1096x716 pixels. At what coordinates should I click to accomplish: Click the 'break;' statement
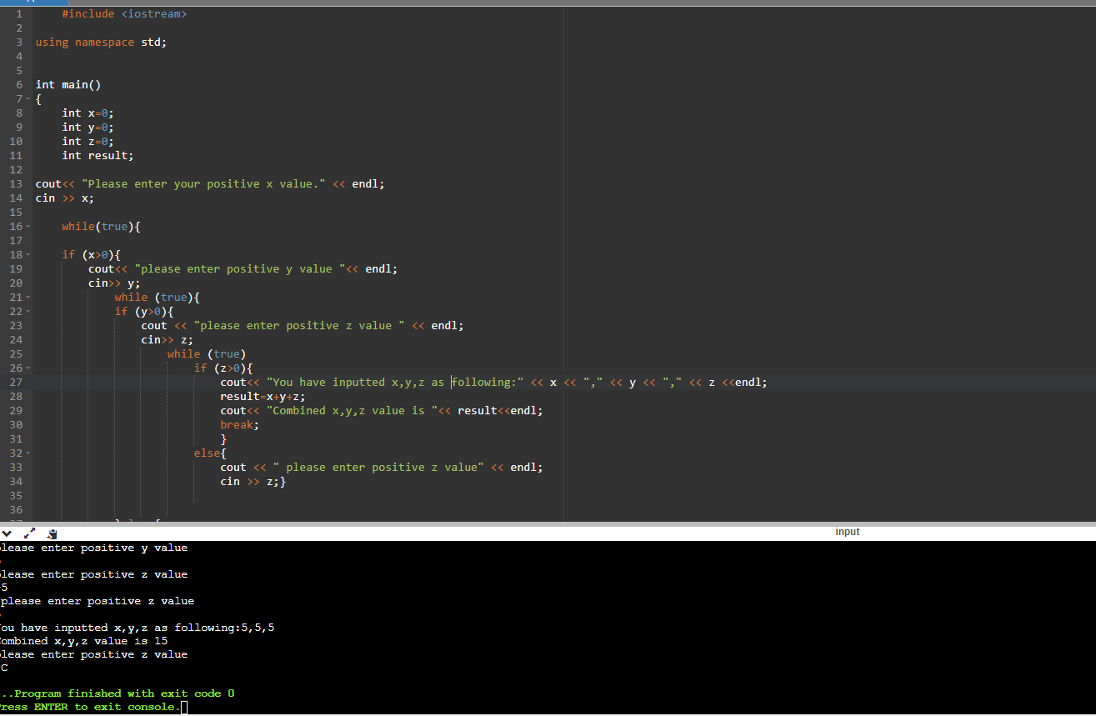(240, 425)
